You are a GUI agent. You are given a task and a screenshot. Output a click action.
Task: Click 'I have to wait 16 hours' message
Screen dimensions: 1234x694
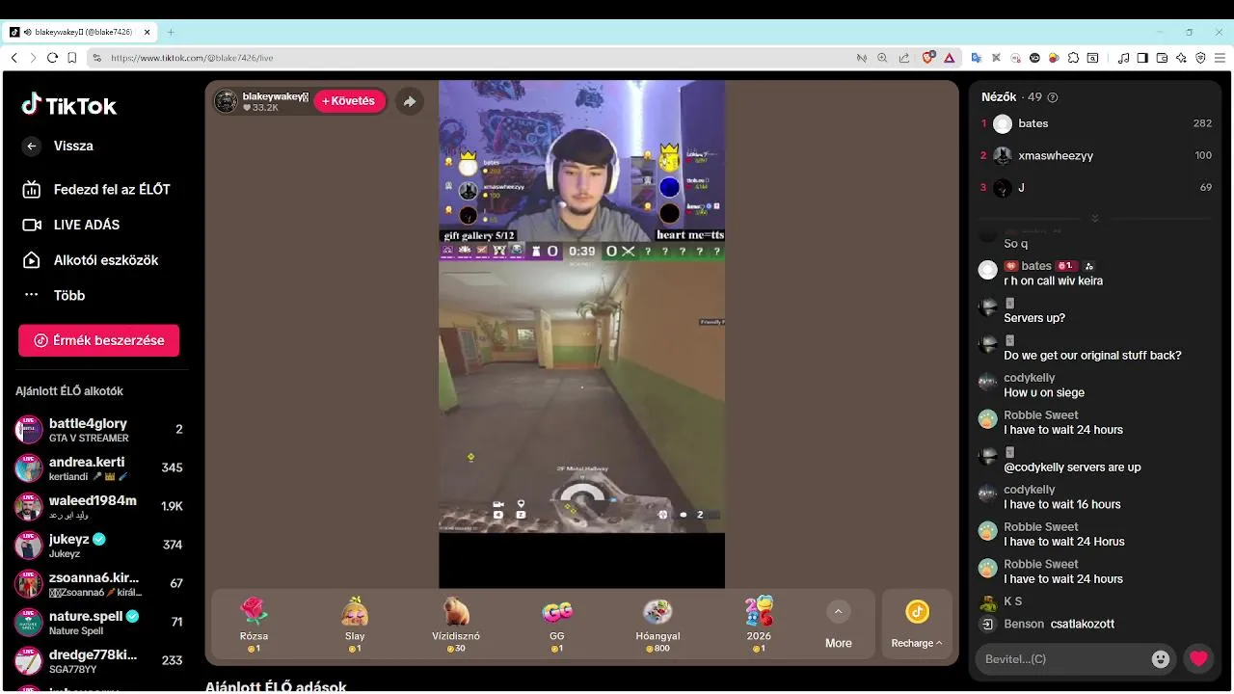pos(1062,504)
